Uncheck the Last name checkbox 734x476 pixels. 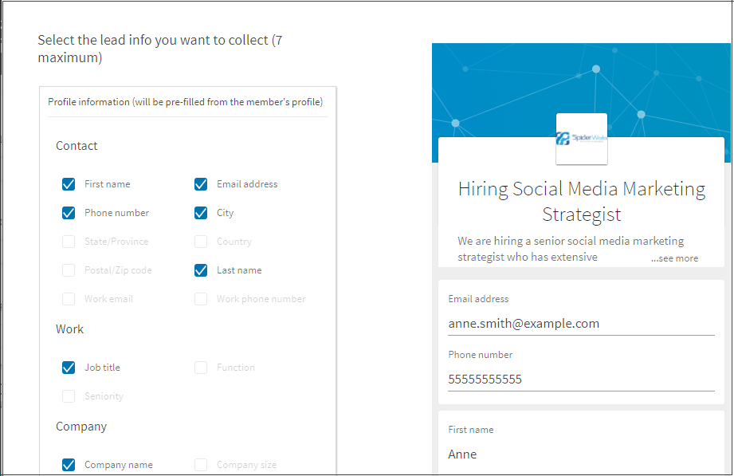201,270
